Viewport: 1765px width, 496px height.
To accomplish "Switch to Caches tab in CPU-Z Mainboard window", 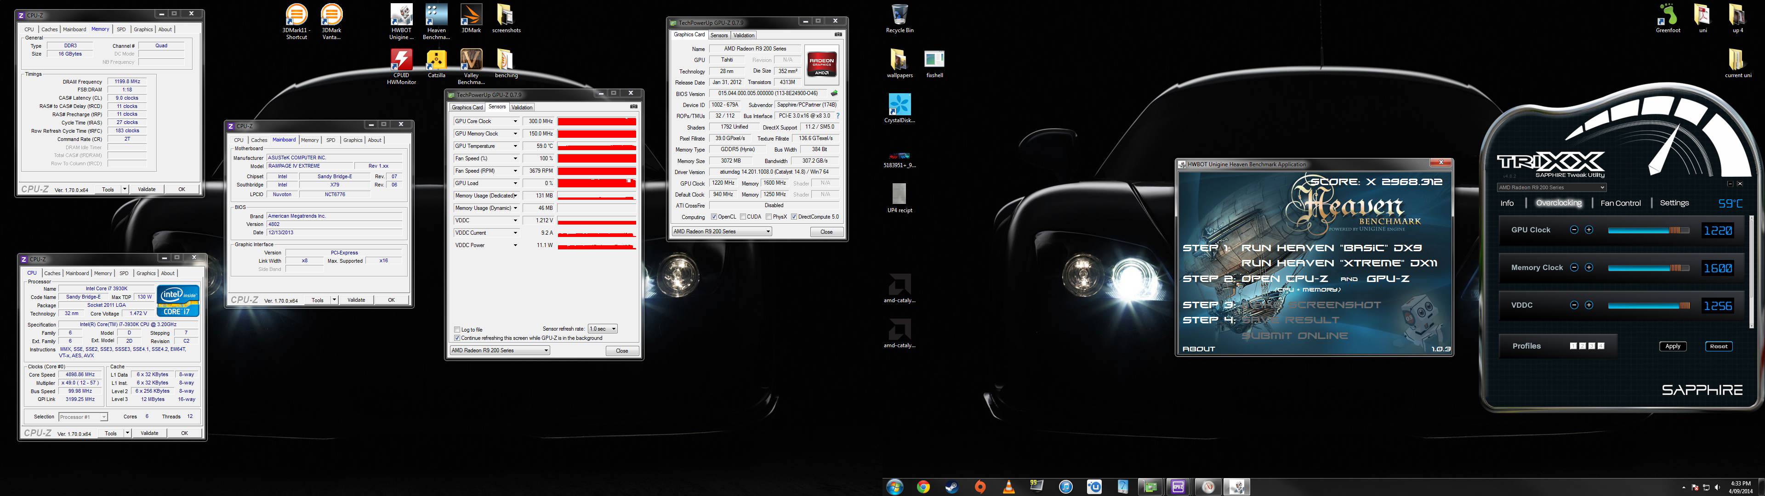I will click(x=259, y=140).
